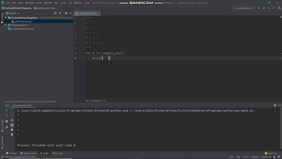This screenshot has width=282, height=159.
Task: Open the Edit menu
Action: point(14,3)
